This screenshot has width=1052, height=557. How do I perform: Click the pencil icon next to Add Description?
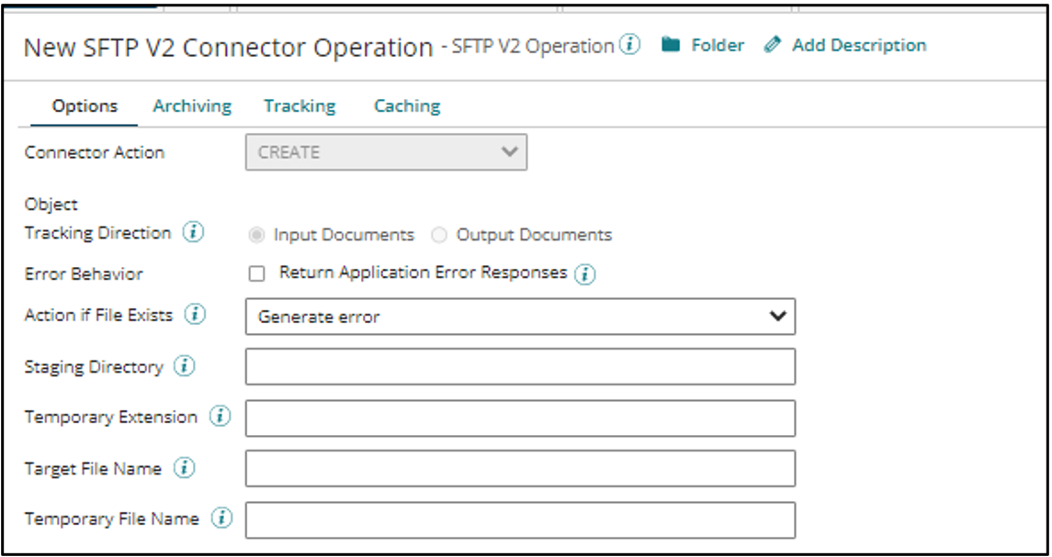(x=772, y=45)
